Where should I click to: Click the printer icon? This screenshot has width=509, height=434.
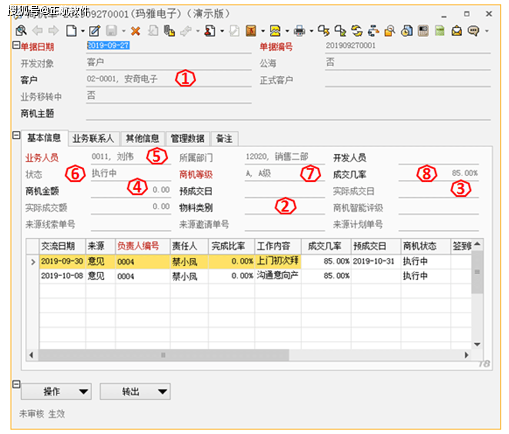click(x=300, y=31)
